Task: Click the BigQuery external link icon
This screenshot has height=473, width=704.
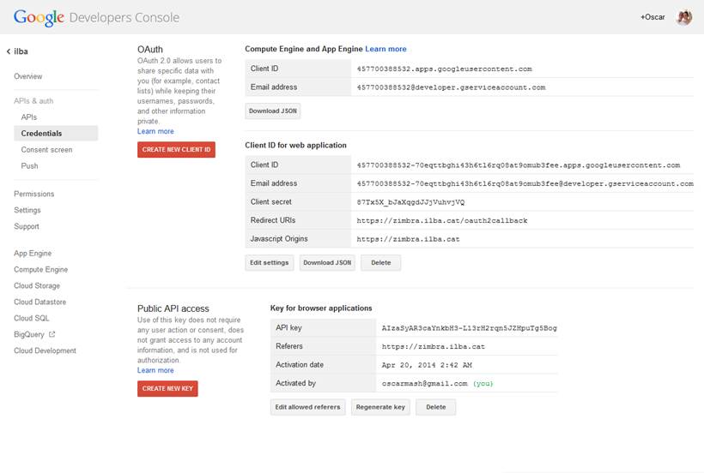Action: click(52, 334)
